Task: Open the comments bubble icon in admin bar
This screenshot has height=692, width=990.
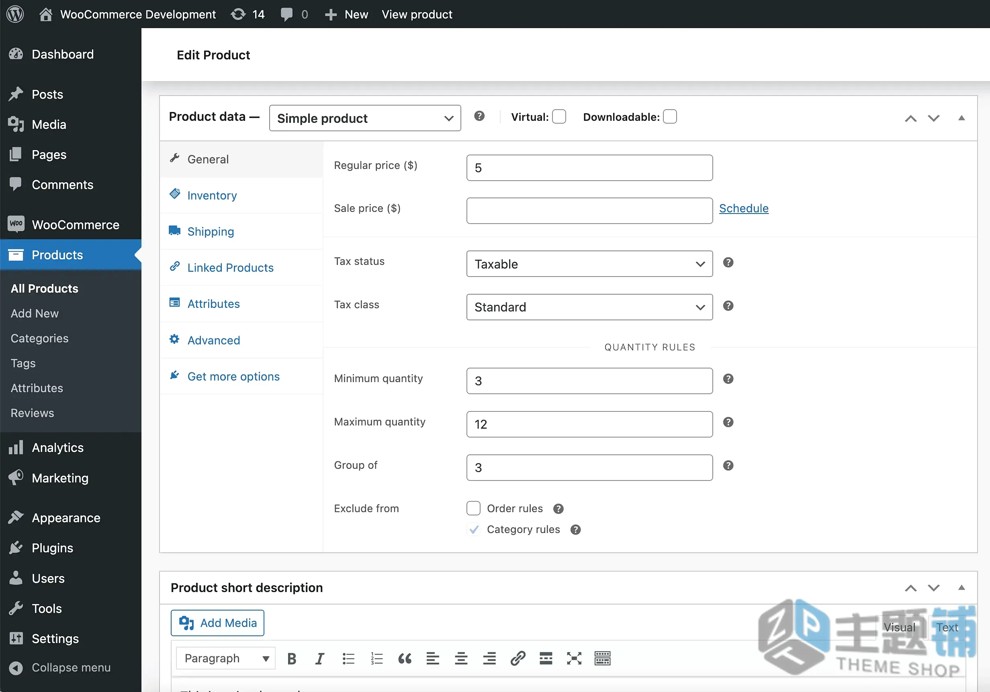Action: tap(286, 14)
